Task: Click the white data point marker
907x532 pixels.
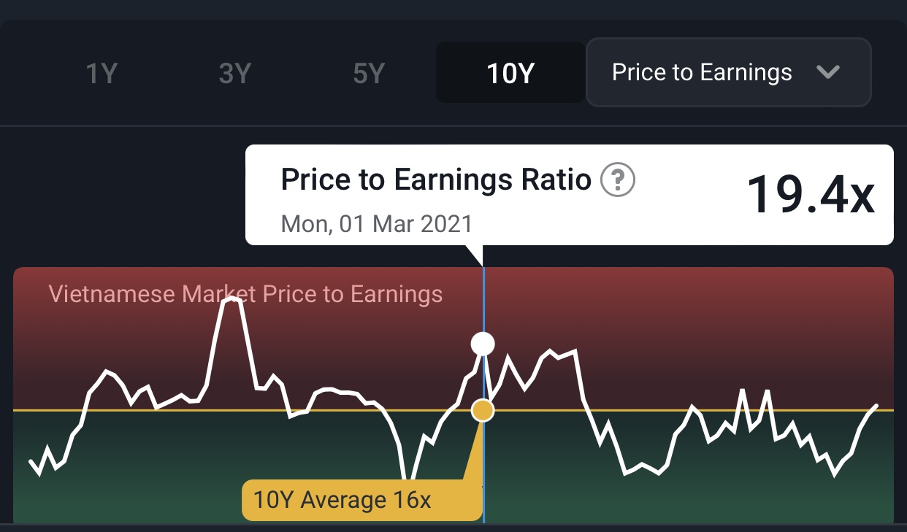Action: tap(483, 342)
